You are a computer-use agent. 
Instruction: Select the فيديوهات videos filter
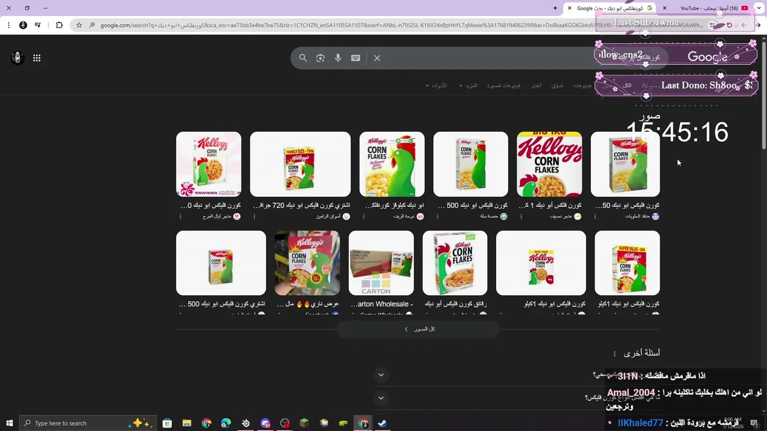tap(582, 86)
